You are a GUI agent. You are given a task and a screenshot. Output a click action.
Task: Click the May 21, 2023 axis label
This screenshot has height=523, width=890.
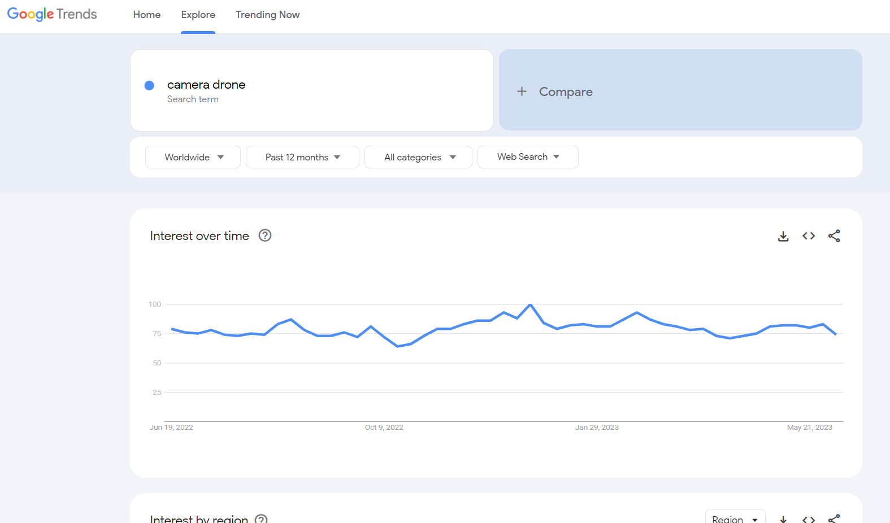[x=810, y=428]
